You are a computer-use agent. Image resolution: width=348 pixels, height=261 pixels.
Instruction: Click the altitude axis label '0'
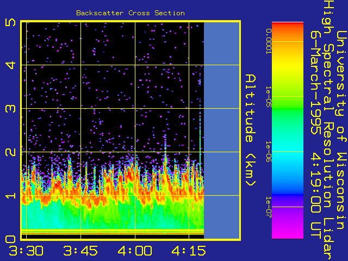11,239
